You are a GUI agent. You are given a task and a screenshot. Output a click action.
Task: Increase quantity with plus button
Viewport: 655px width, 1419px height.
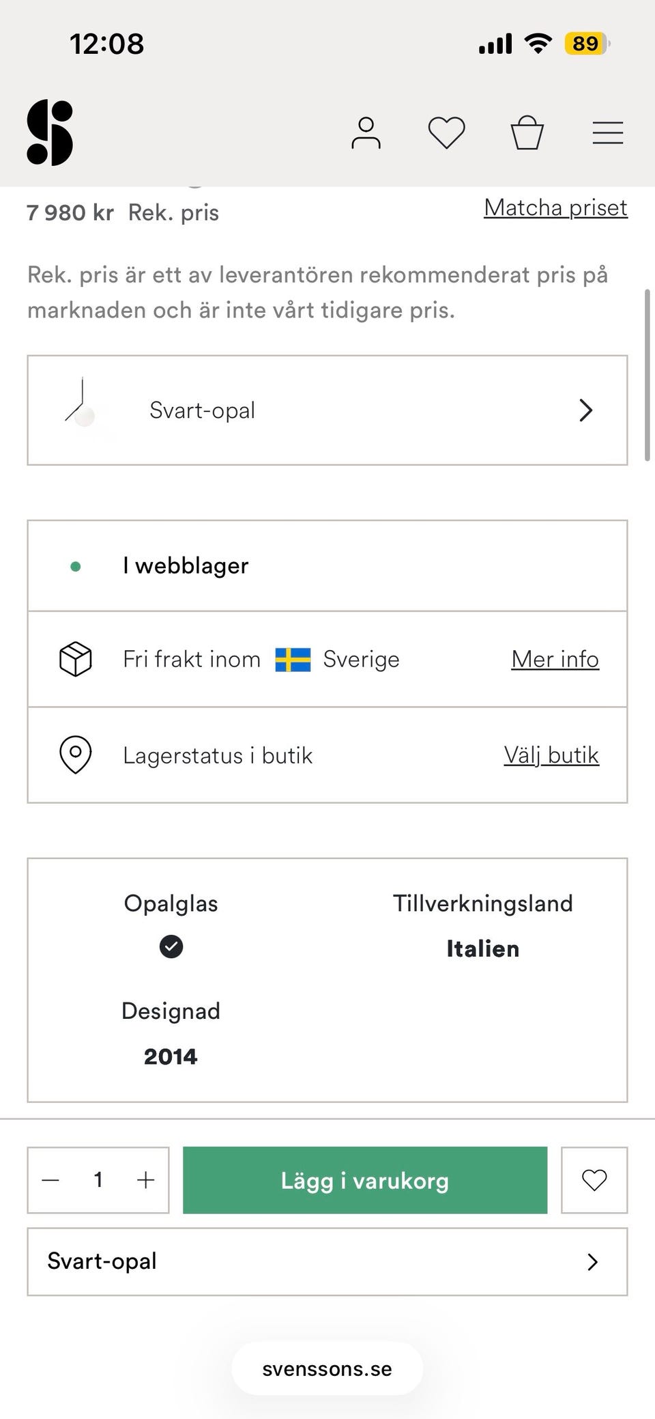pyautogui.click(x=145, y=1180)
